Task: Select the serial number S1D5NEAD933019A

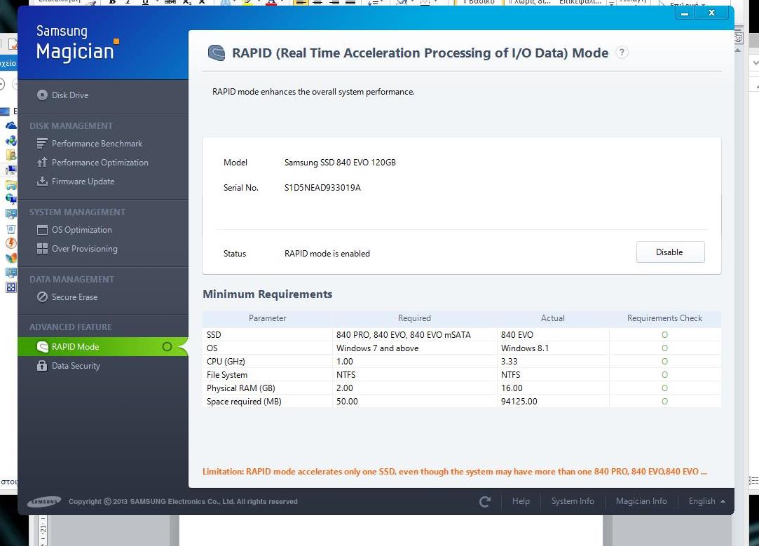Action: [322, 187]
